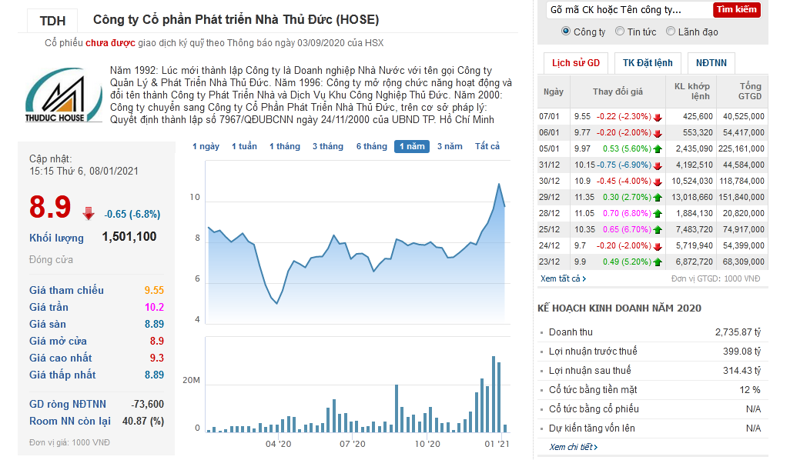790x460 pixels.
Task: Show the 1 tháng chart range
Action: 285,146
